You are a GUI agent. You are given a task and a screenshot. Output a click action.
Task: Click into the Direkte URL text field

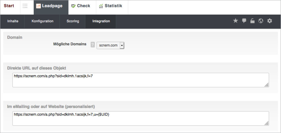(x=140, y=80)
